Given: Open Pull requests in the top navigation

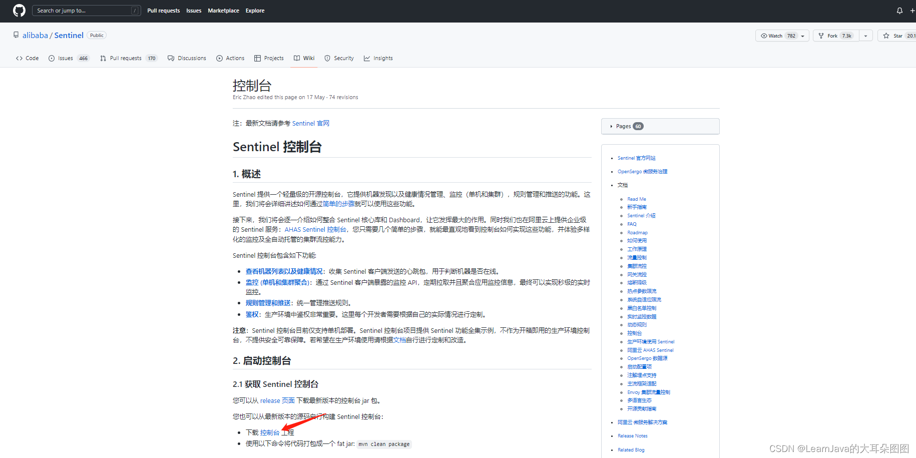Looking at the screenshot, I should (x=164, y=11).
